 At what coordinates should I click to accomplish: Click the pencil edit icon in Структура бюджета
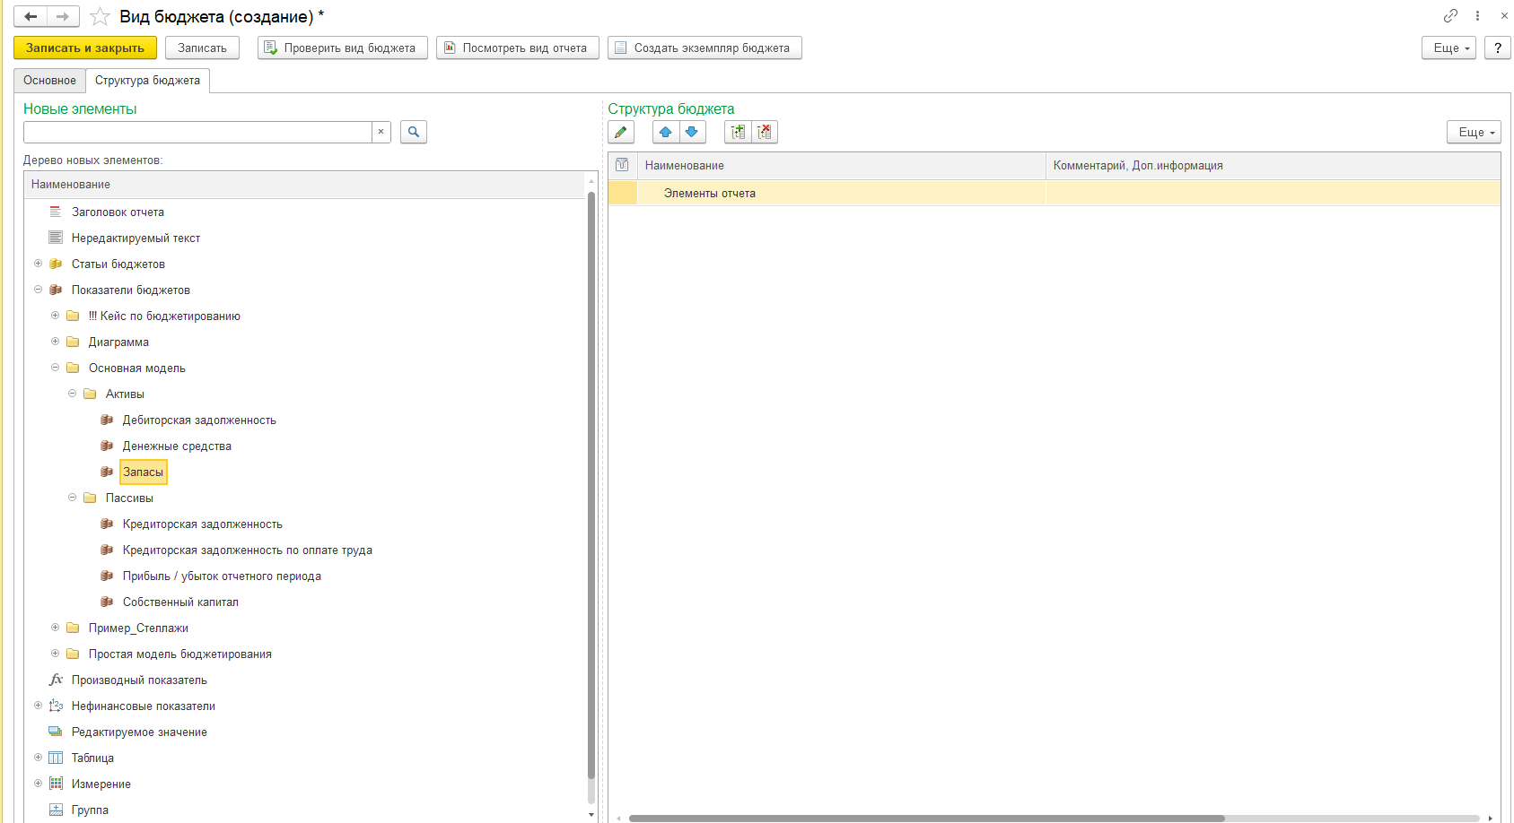coord(620,133)
